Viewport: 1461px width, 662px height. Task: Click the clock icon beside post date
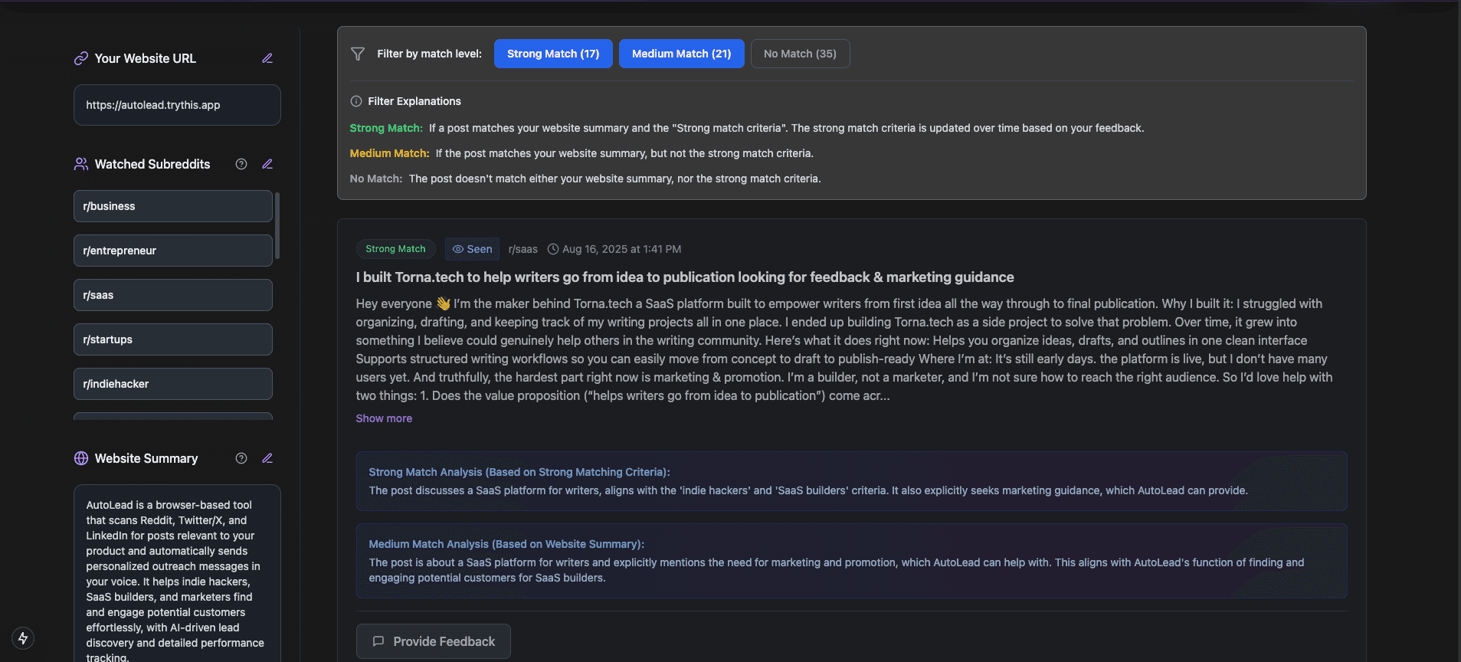tap(553, 249)
